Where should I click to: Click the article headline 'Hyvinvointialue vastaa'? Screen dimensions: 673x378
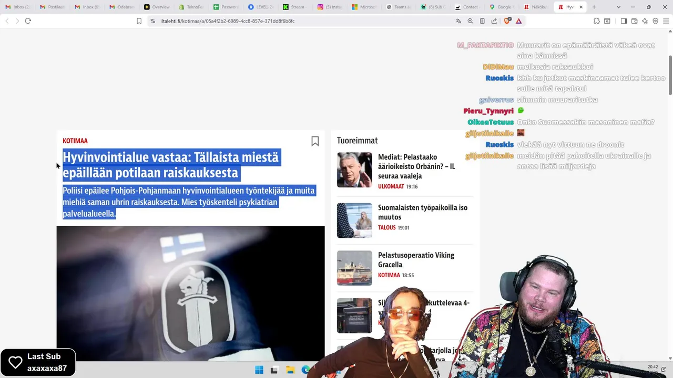171,165
